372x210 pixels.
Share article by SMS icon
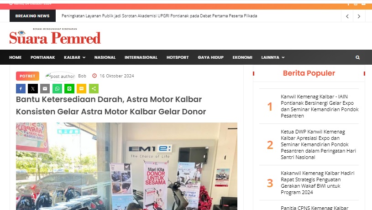[x=81, y=88]
